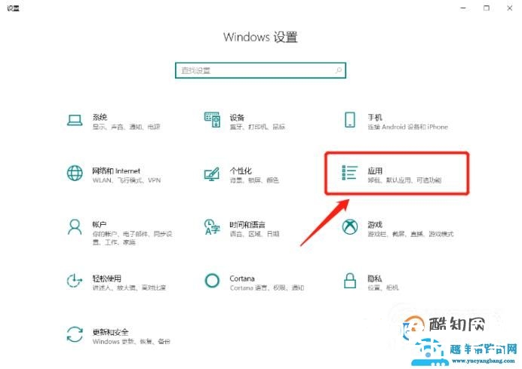This screenshot has width=522, height=369.
Task: Click the Devices keyboard and speaker icon
Action: pos(212,120)
